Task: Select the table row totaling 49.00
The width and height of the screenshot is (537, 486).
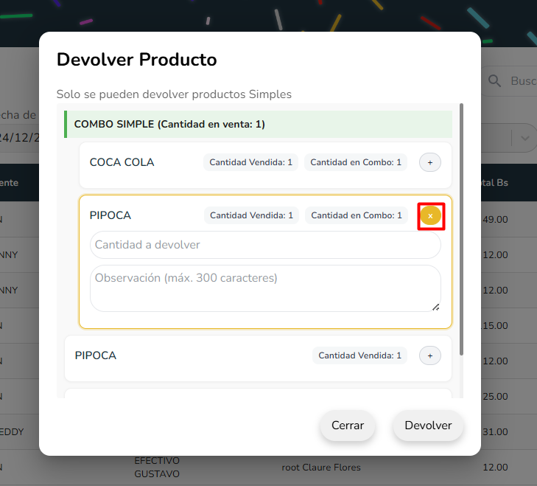Action: (x=494, y=220)
